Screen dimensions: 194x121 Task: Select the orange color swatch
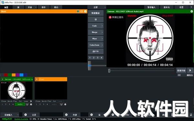point(14,75)
